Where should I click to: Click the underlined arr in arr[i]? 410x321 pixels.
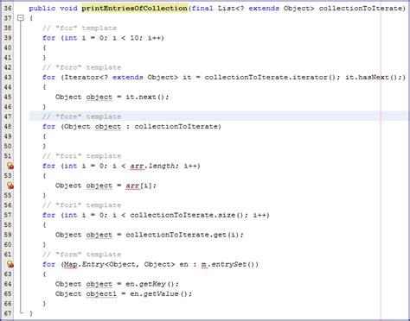(132, 186)
